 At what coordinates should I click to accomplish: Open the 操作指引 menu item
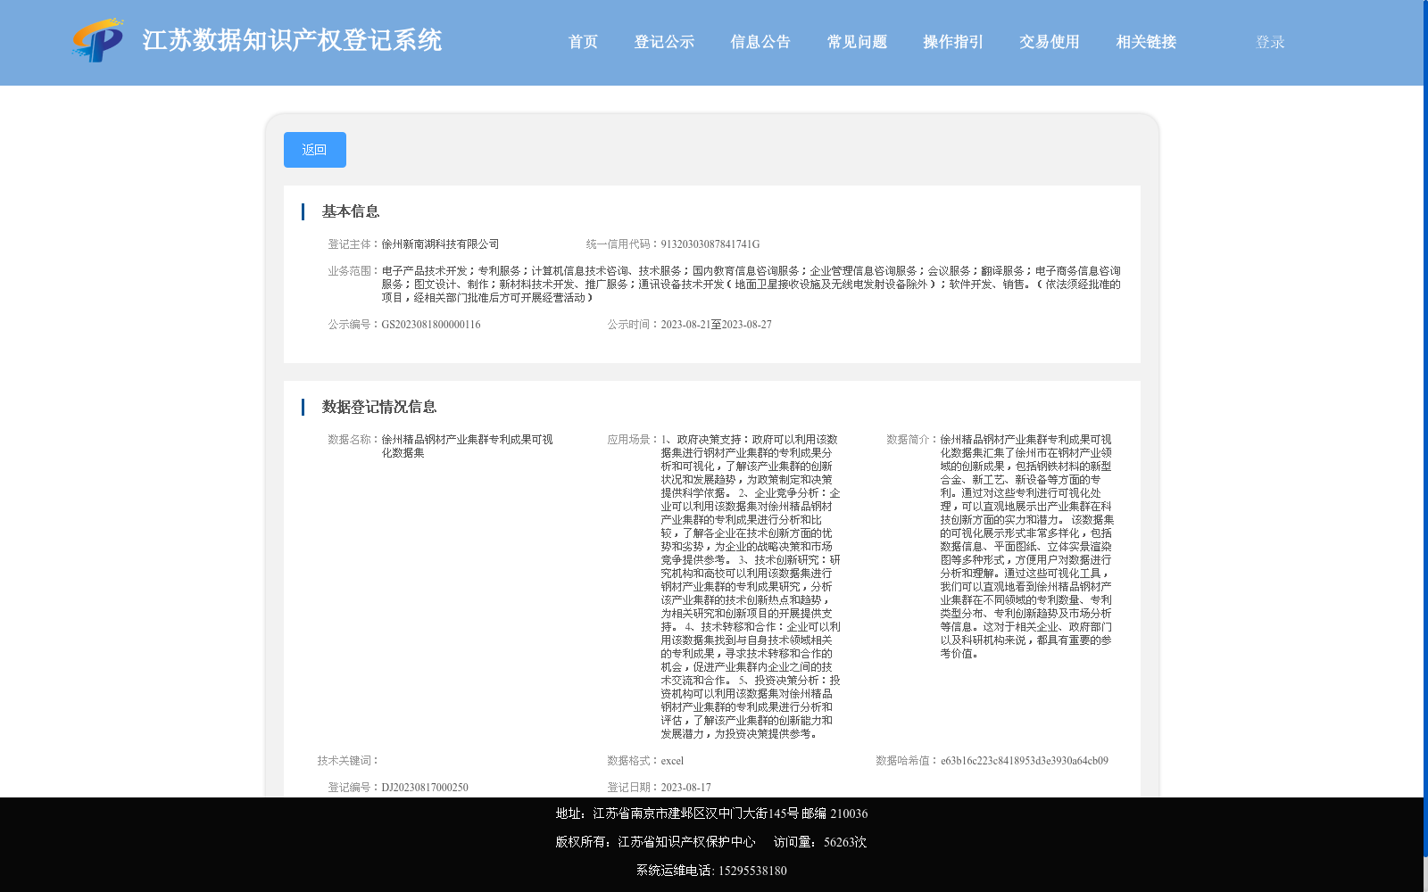point(953,42)
